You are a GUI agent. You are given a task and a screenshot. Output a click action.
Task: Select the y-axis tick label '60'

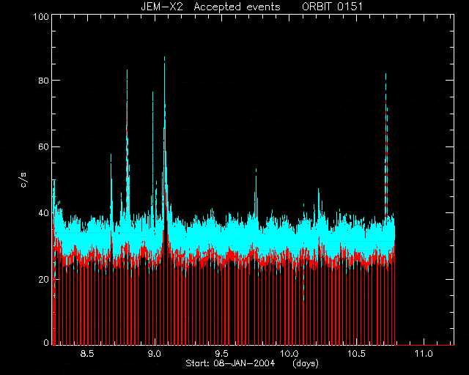click(43, 146)
